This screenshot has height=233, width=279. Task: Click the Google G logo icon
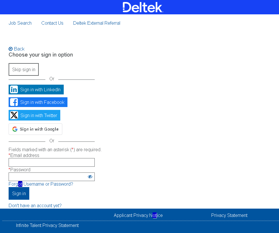coord(15,129)
